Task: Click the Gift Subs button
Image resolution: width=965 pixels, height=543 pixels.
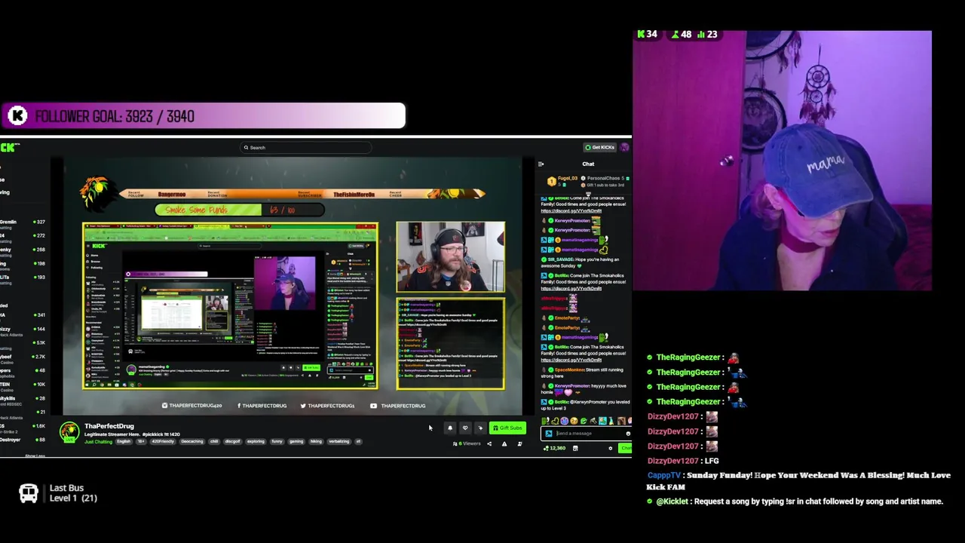Action: [x=507, y=428]
